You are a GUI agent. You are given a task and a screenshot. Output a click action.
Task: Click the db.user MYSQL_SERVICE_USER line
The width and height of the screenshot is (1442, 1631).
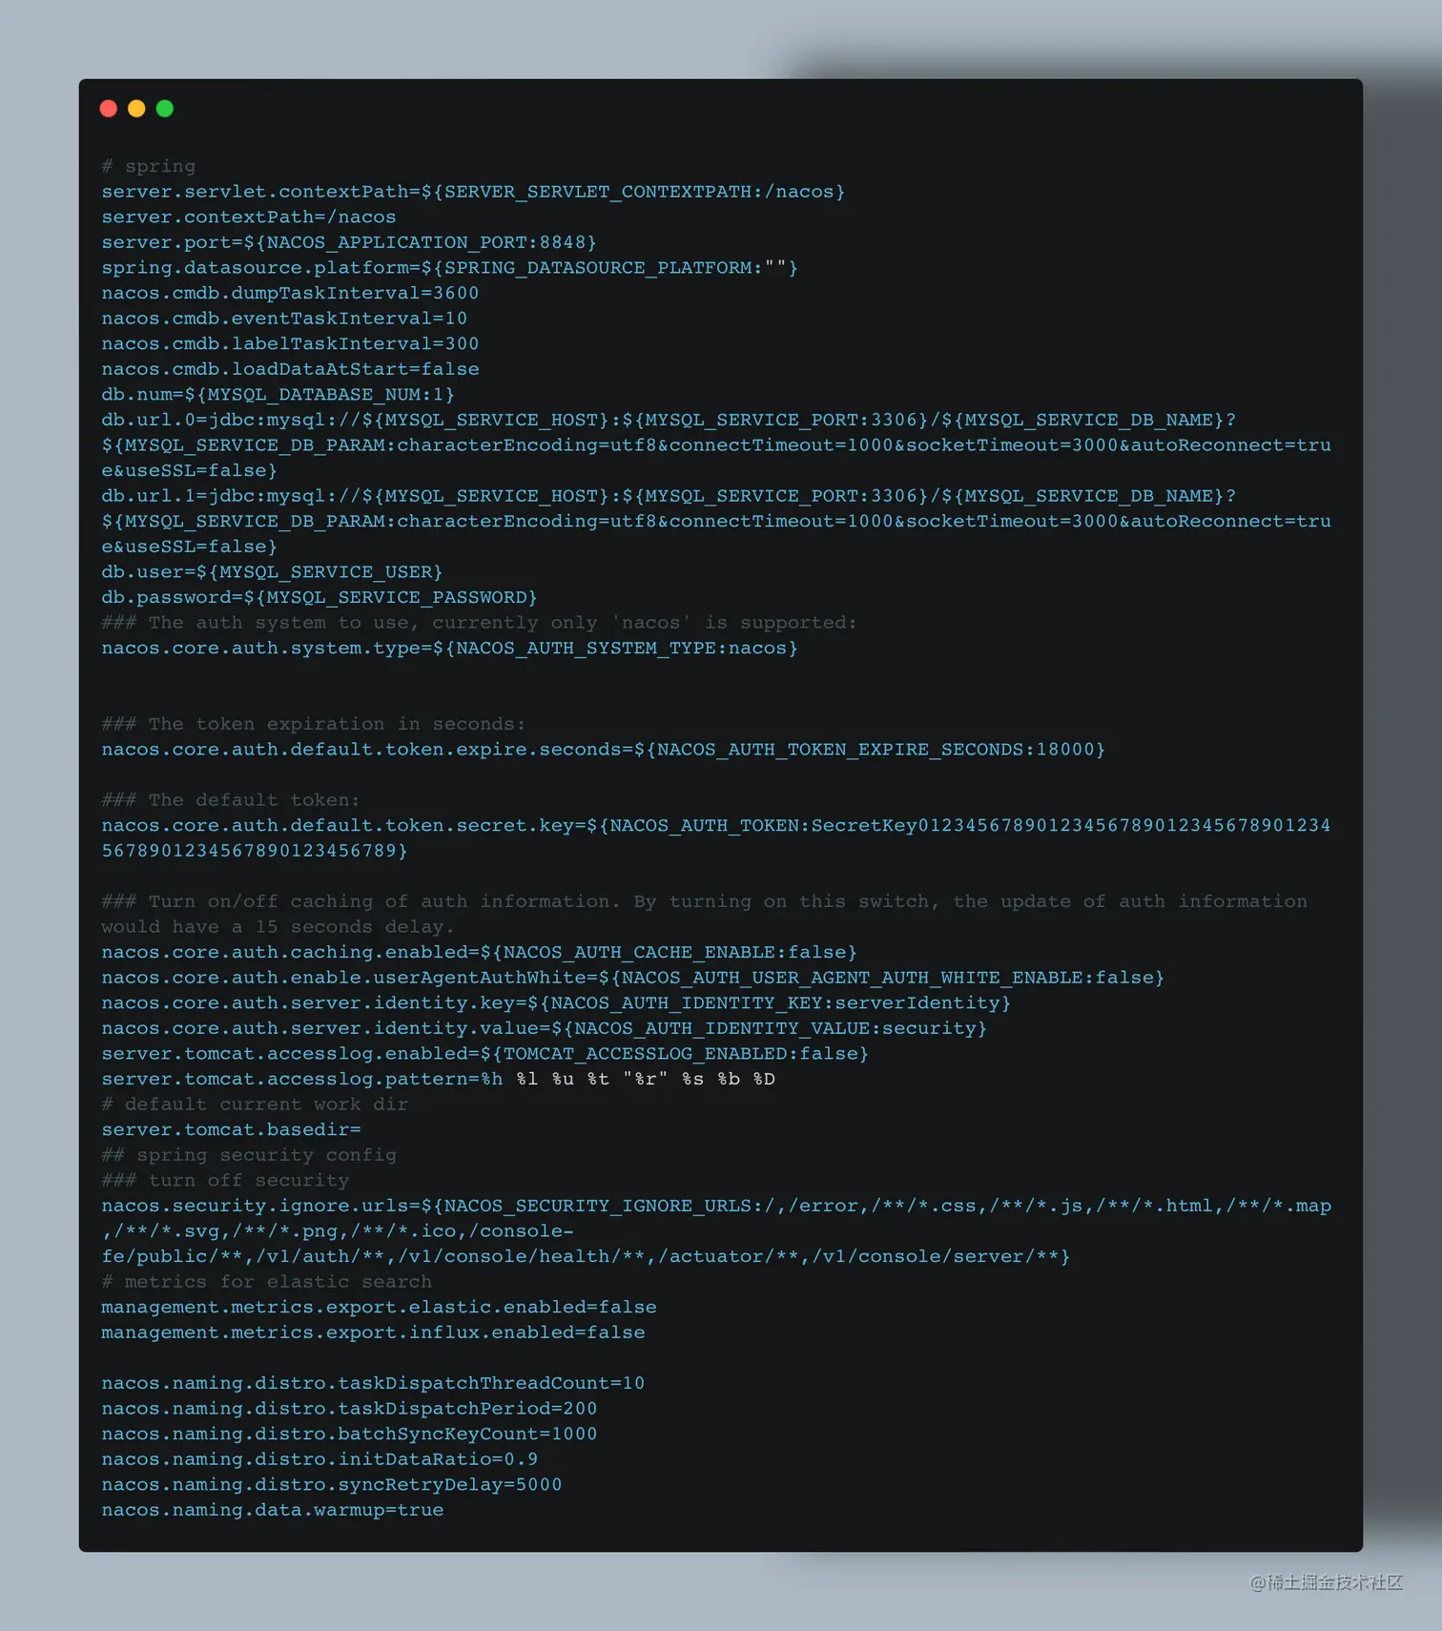tap(273, 572)
